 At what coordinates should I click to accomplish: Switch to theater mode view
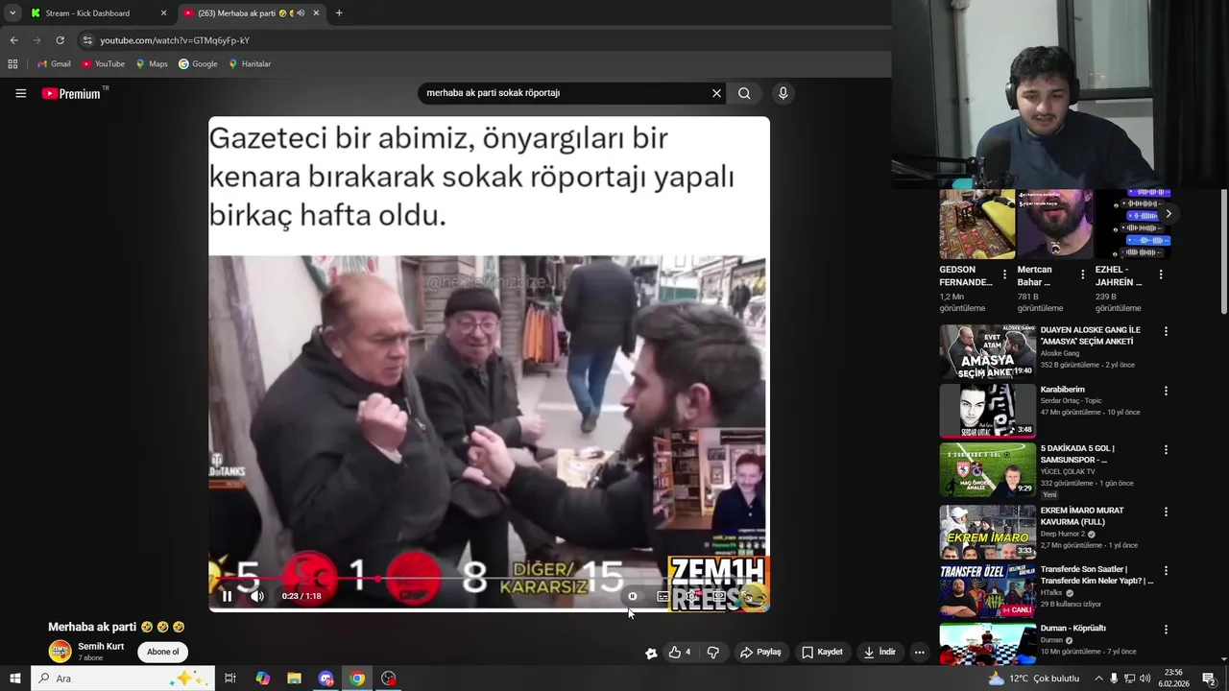coord(718,596)
